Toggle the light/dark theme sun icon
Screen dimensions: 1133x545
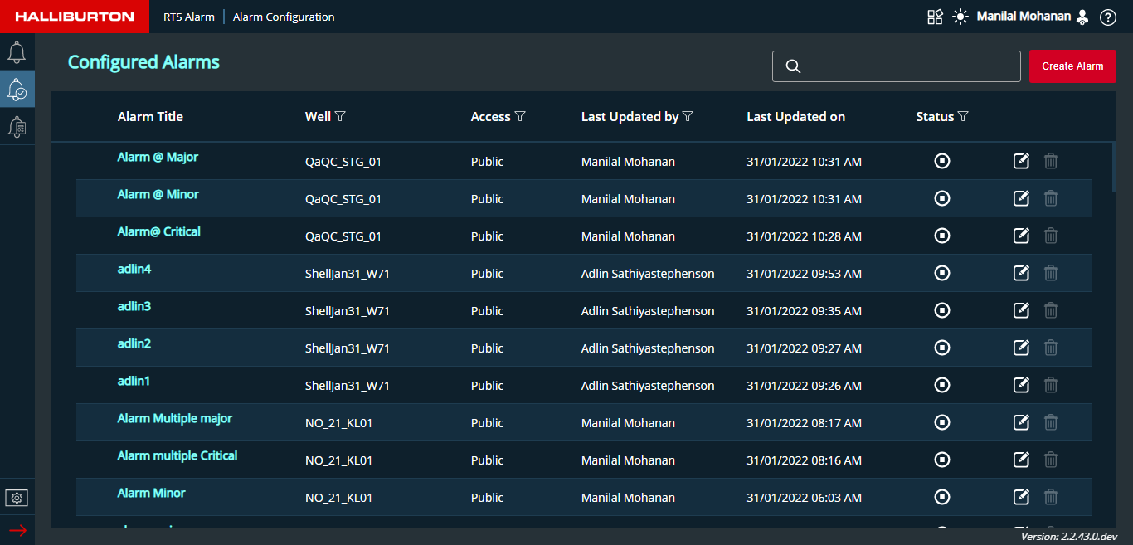tap(960, 17)
